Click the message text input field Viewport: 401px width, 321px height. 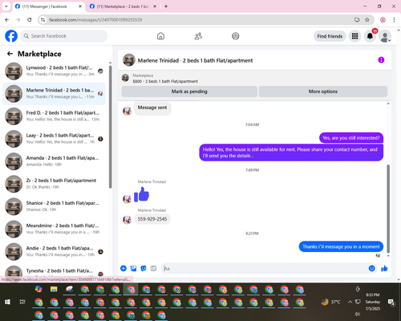click(265, 268)
